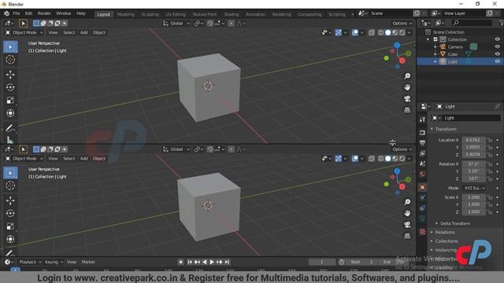
Task: Toggle the Collection checkbox in outliner
Action: (435, 39)
